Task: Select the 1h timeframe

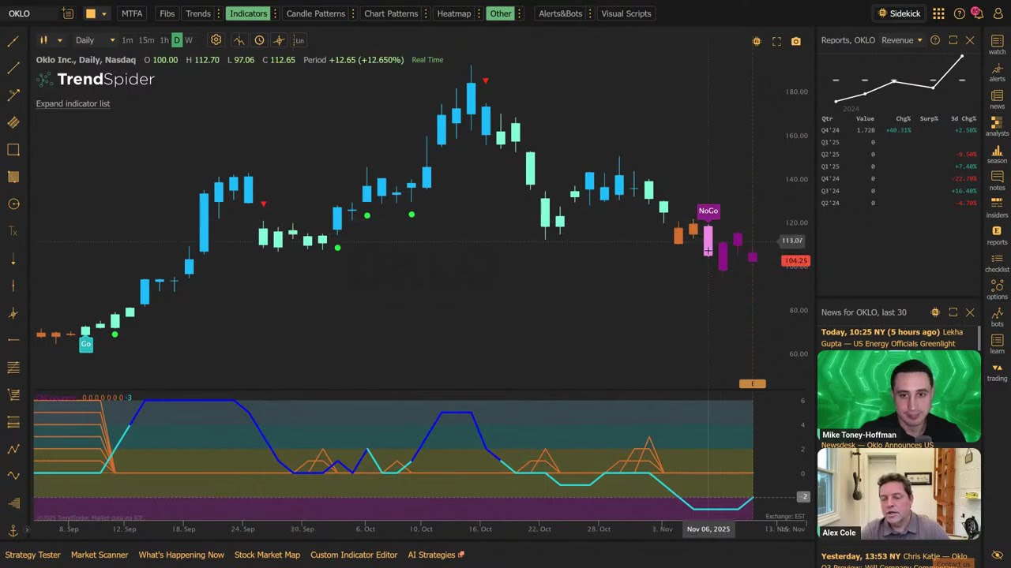Action: tap(164, 40)
